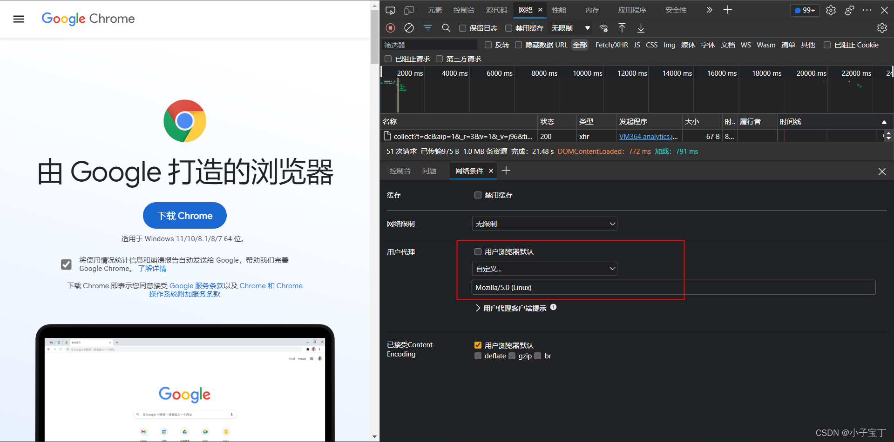Switch to Performance tab
Viewport: 894px width, 442px height.
[559, 10]
